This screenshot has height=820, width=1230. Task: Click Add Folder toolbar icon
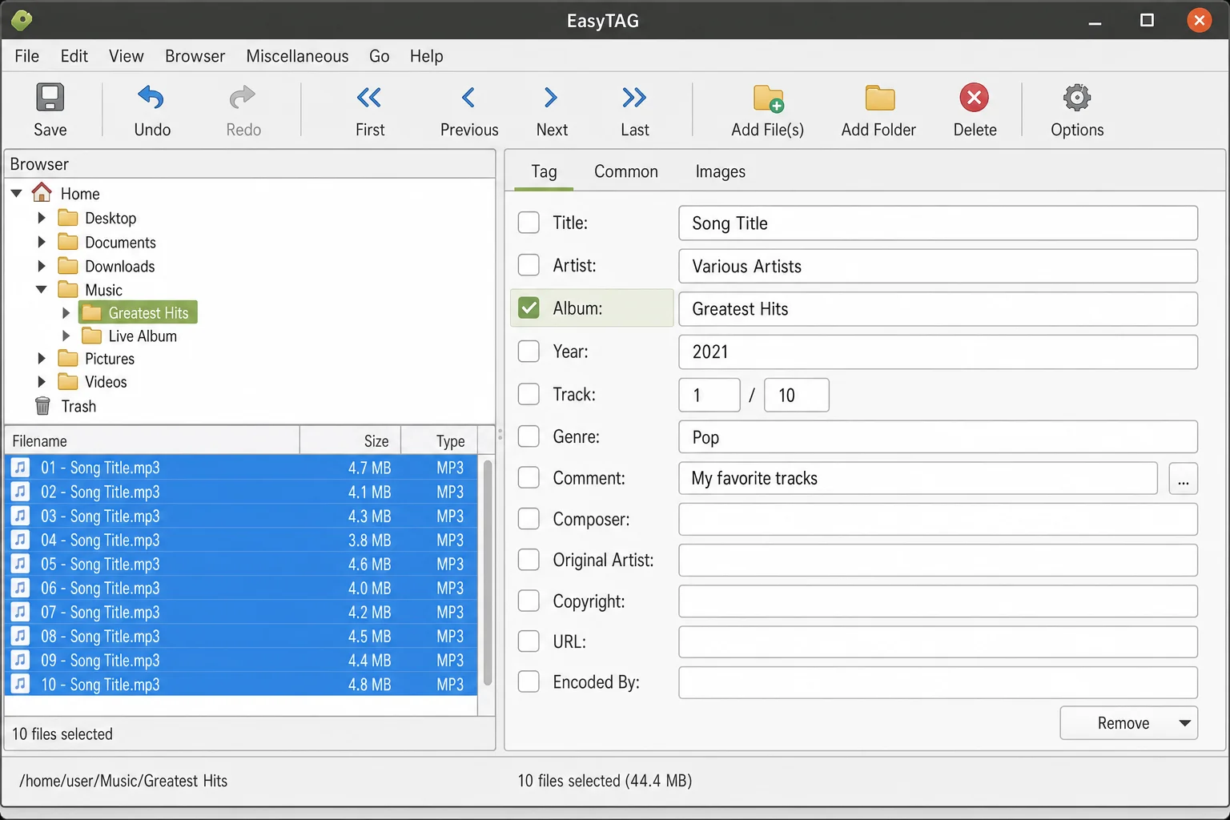879,98
